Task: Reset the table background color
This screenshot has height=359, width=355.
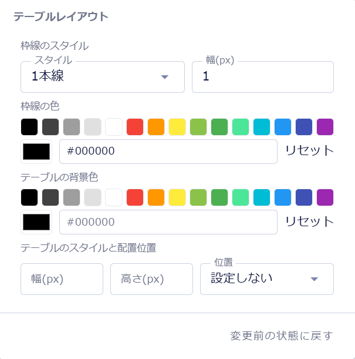Action: 309,222
